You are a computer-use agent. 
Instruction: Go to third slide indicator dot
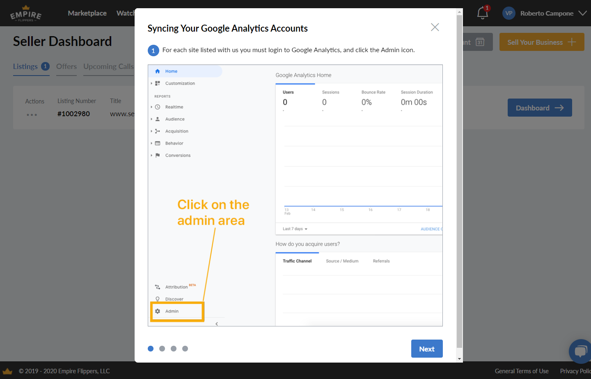pos(174,349)
